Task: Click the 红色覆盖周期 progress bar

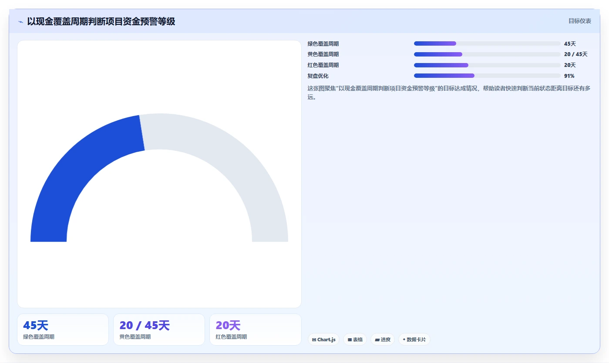Action: click(487, 65)
